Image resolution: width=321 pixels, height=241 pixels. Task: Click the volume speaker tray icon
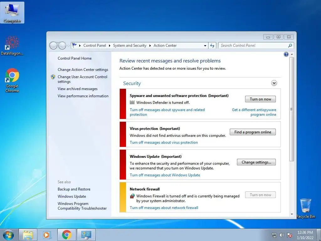282,235
